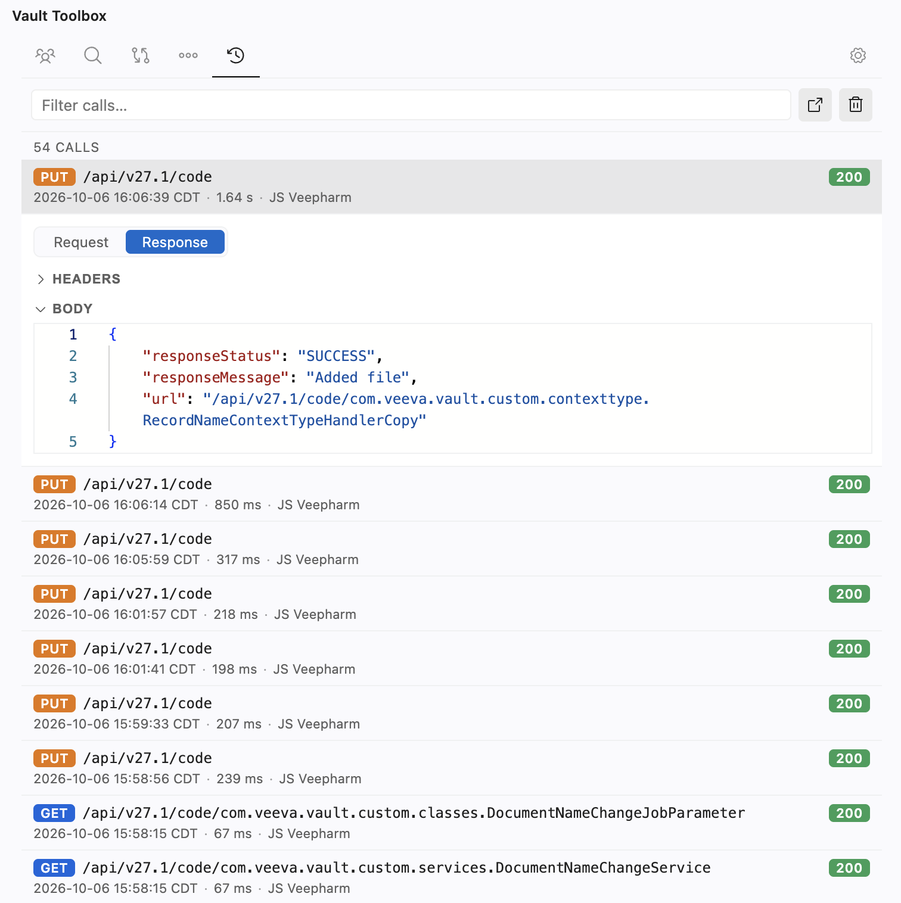Click the "responseStatus" key in body
Viewport: 901px width, 903px height.
click(212, 356)
